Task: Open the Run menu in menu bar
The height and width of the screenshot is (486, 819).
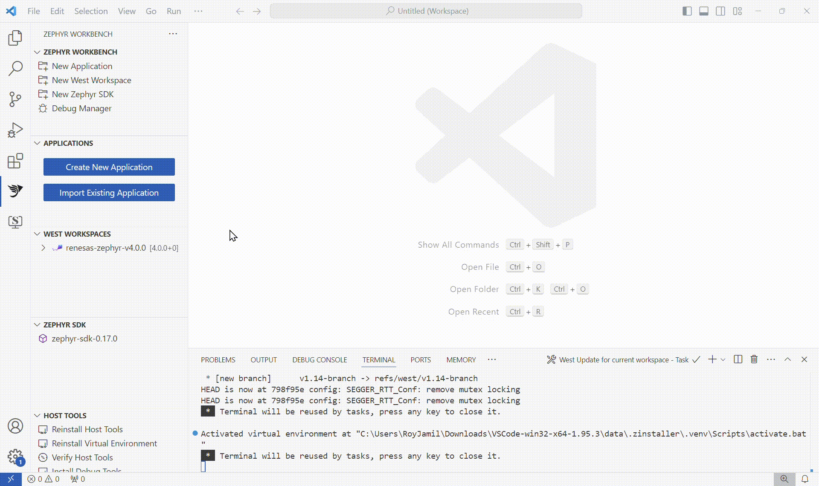Action: click(x=173, y=10)
